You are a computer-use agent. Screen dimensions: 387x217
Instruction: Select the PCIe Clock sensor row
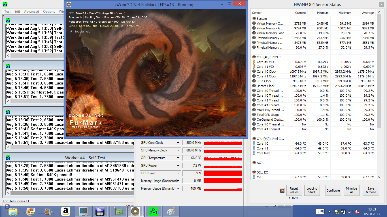point(314,81)
